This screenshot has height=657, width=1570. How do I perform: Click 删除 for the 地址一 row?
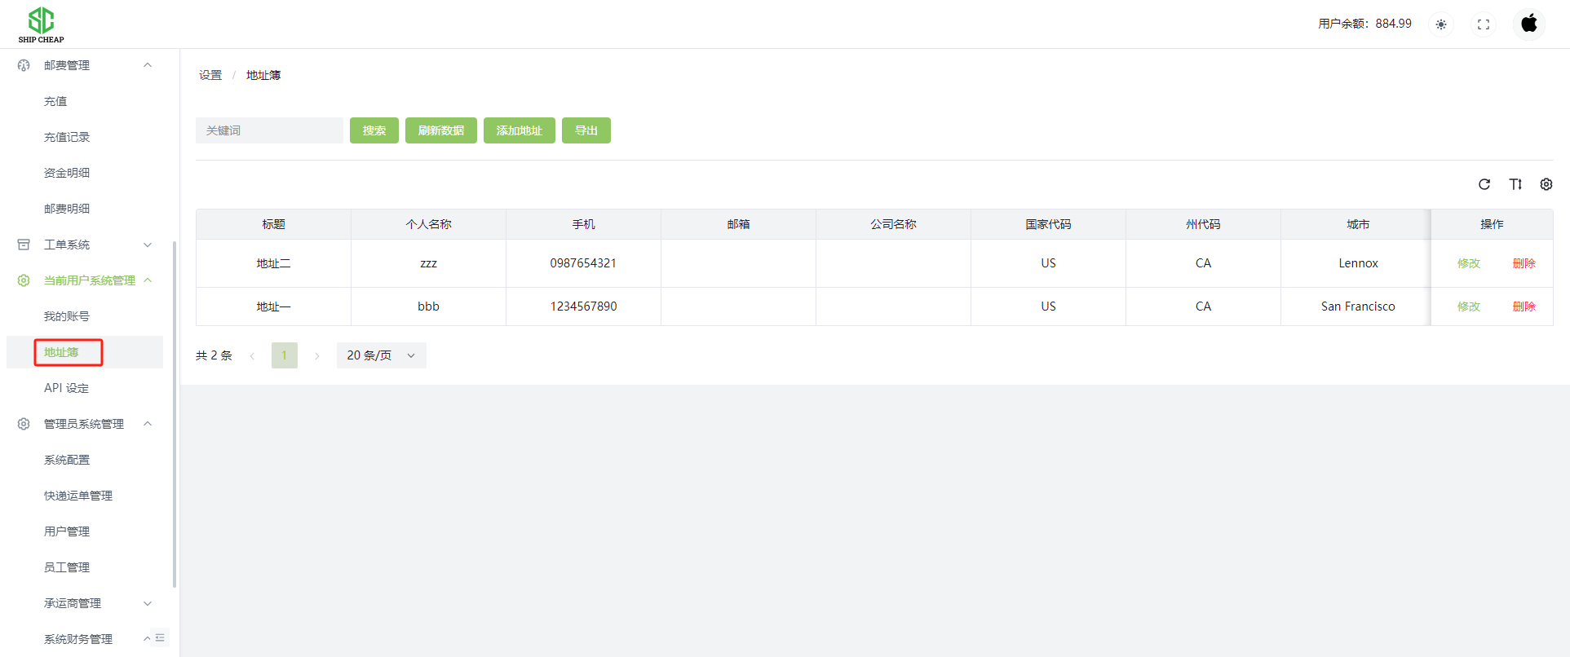point(1524,306)
